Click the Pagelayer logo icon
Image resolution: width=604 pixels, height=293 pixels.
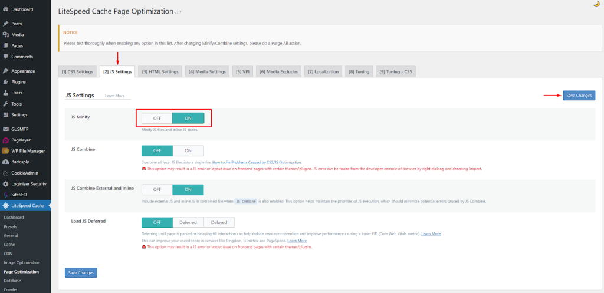pos(5,140)
